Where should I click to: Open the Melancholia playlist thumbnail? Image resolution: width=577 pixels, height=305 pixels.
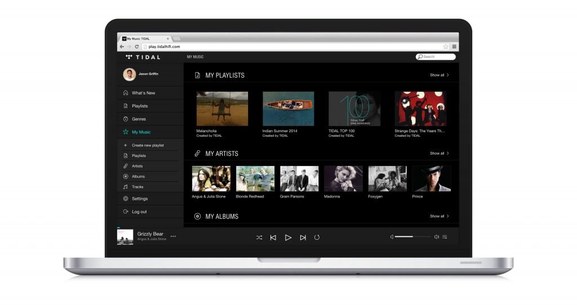point(222,109)
